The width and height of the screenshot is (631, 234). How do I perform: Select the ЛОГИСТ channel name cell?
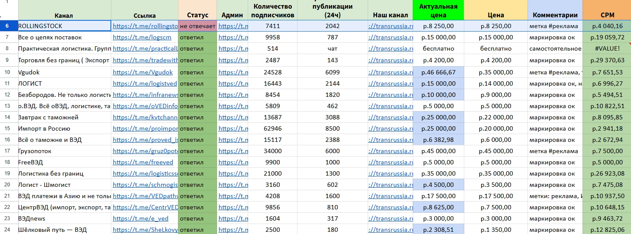coord(64,83)
